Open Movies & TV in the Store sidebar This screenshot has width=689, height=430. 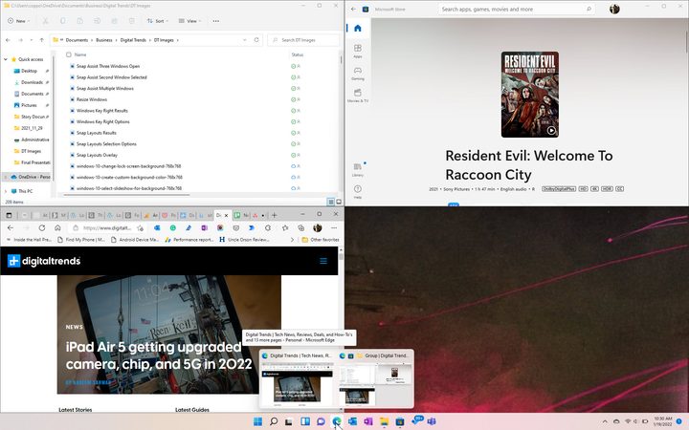click(358, 96)
